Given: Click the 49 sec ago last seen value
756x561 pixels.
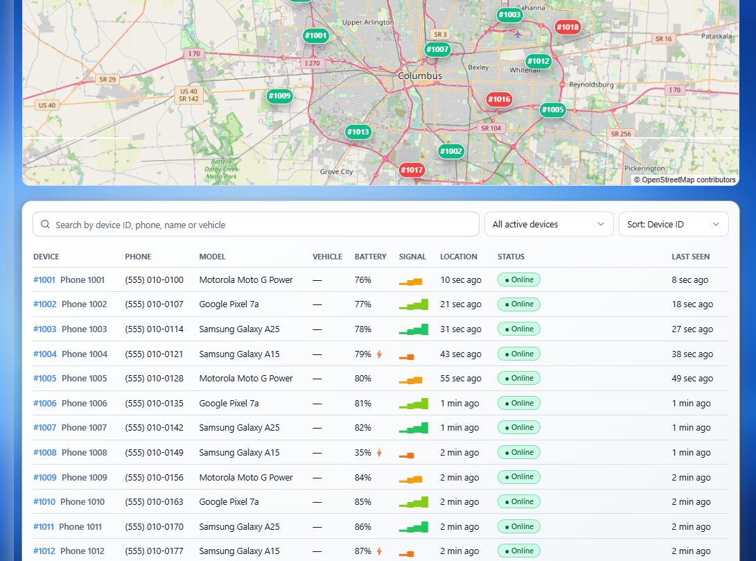Looking at the screenshot, I should point(692,378).
